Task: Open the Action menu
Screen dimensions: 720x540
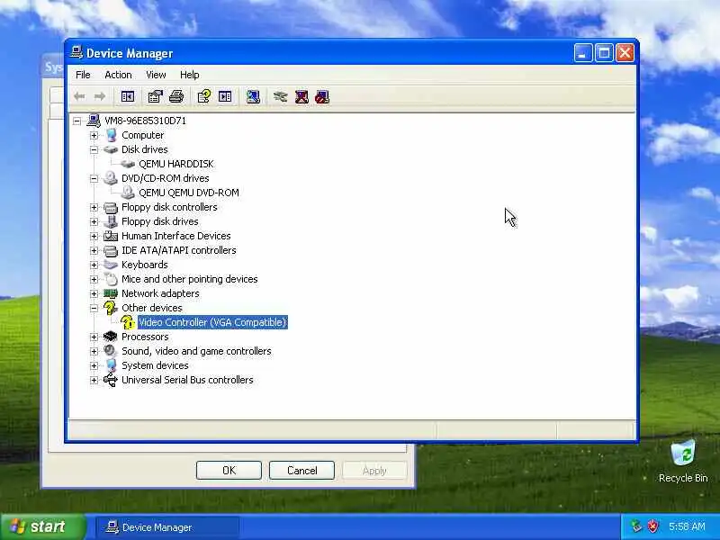Action: coord(118,75)
